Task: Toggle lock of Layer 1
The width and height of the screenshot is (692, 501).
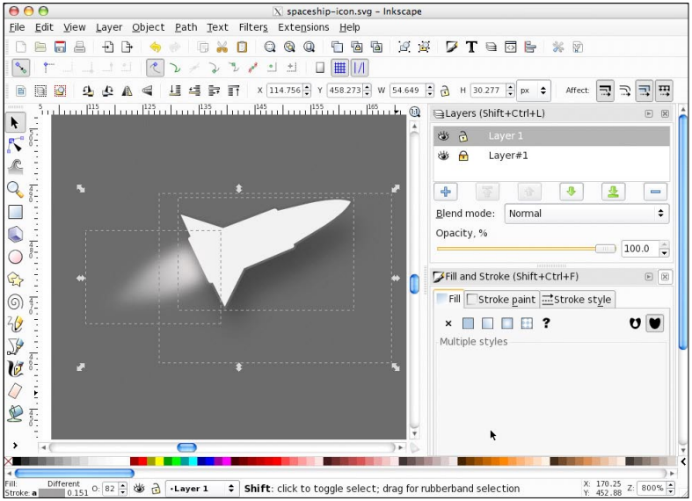Action: [x=463, y=136]
